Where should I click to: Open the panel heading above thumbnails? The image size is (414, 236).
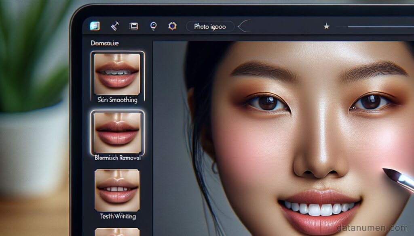pos(105,43)
